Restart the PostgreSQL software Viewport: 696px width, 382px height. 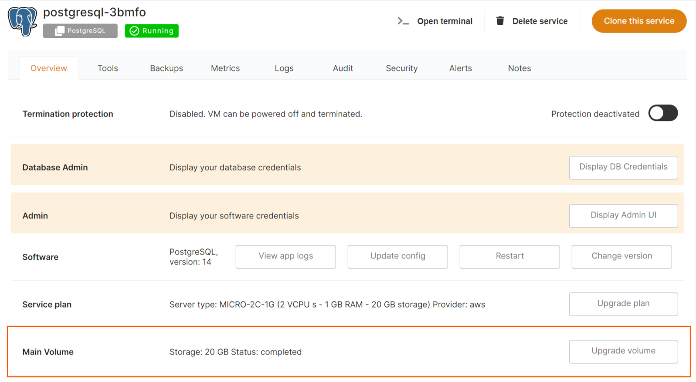pos(509,256)
